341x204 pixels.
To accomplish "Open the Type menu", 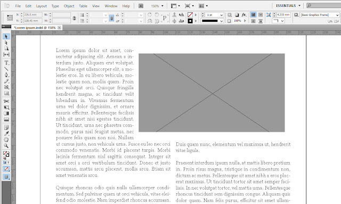I will coord(55,6).
